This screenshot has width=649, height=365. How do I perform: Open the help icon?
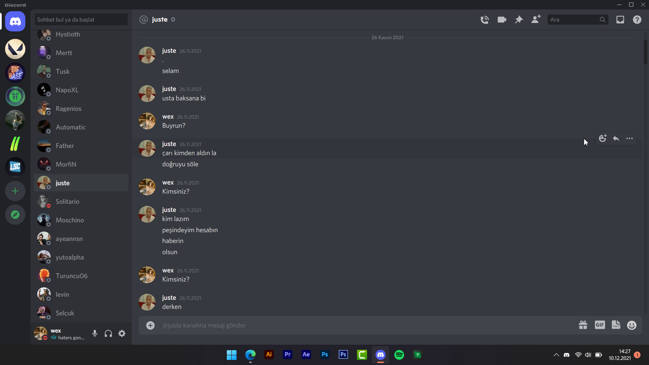pos(637,20)
